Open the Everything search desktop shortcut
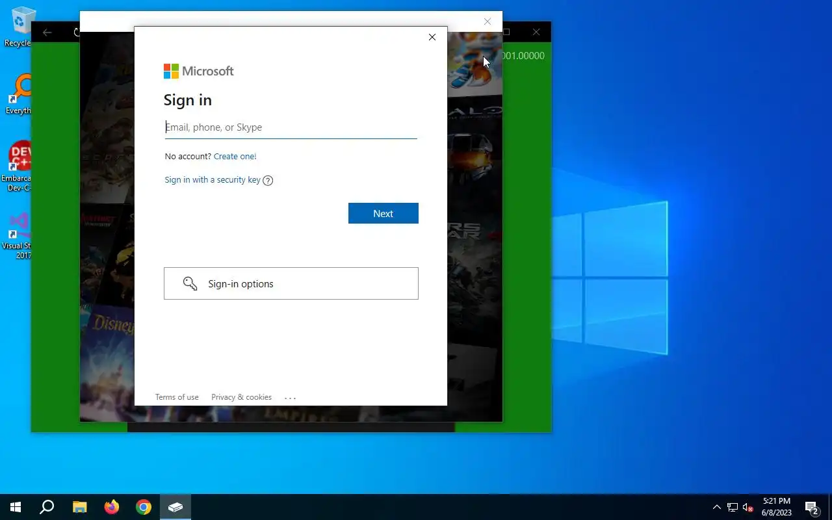 pos(19,95)
